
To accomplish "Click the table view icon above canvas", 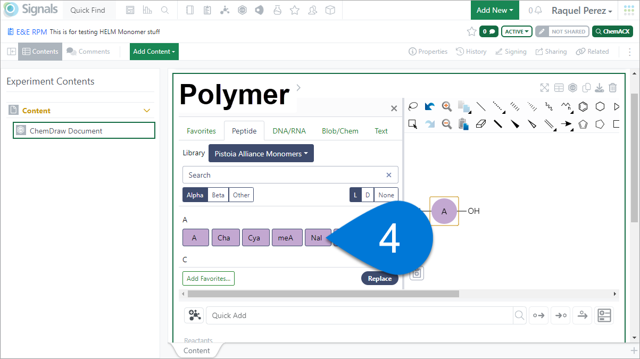I will click(x=559, y=88).
